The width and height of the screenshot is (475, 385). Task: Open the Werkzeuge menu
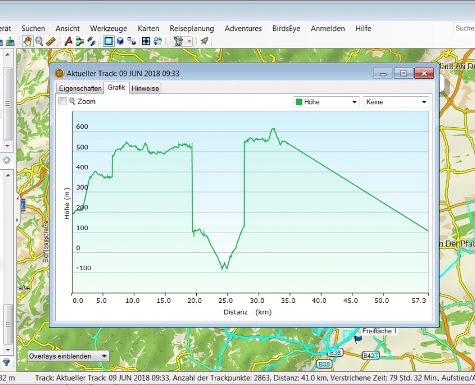coord(108,29)
